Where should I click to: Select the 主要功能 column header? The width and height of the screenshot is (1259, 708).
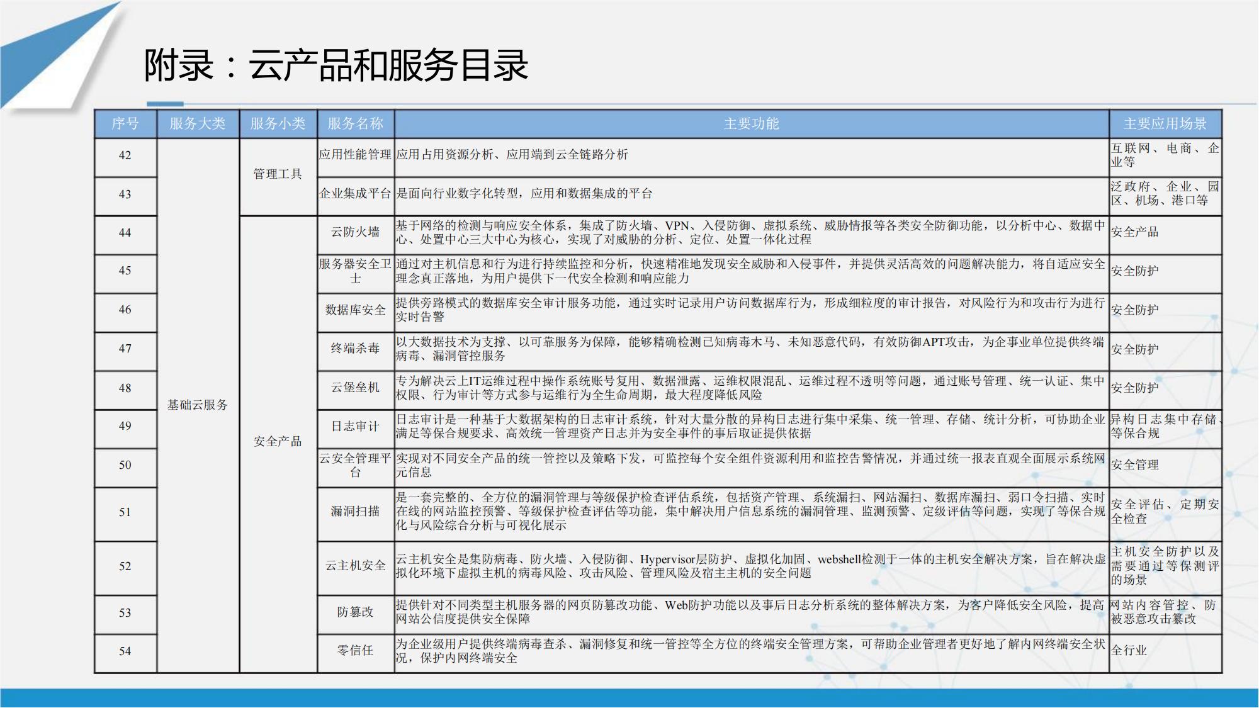coord(752,123)
